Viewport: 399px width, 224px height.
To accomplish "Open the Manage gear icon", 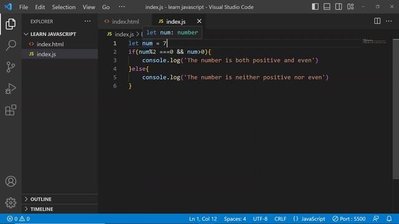I will pyautogui.click(x=11, y=203).
